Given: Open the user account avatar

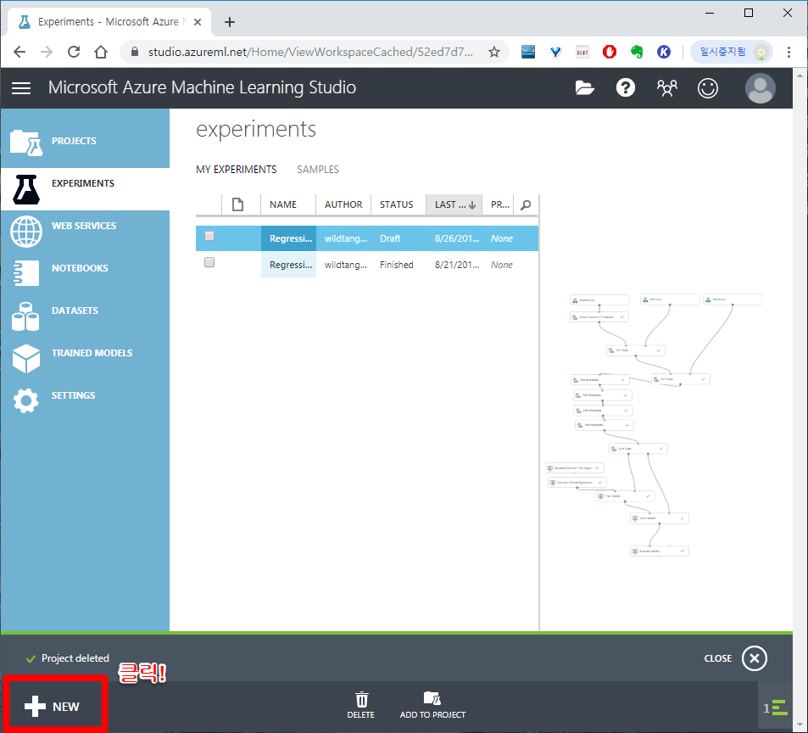Looking at the screenshot, I should pos(760,88).
